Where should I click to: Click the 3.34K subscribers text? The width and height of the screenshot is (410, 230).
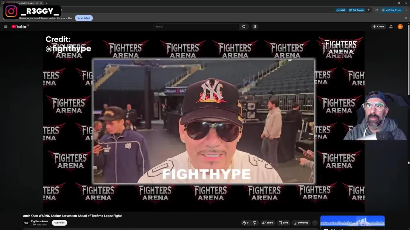click(39, 225)
